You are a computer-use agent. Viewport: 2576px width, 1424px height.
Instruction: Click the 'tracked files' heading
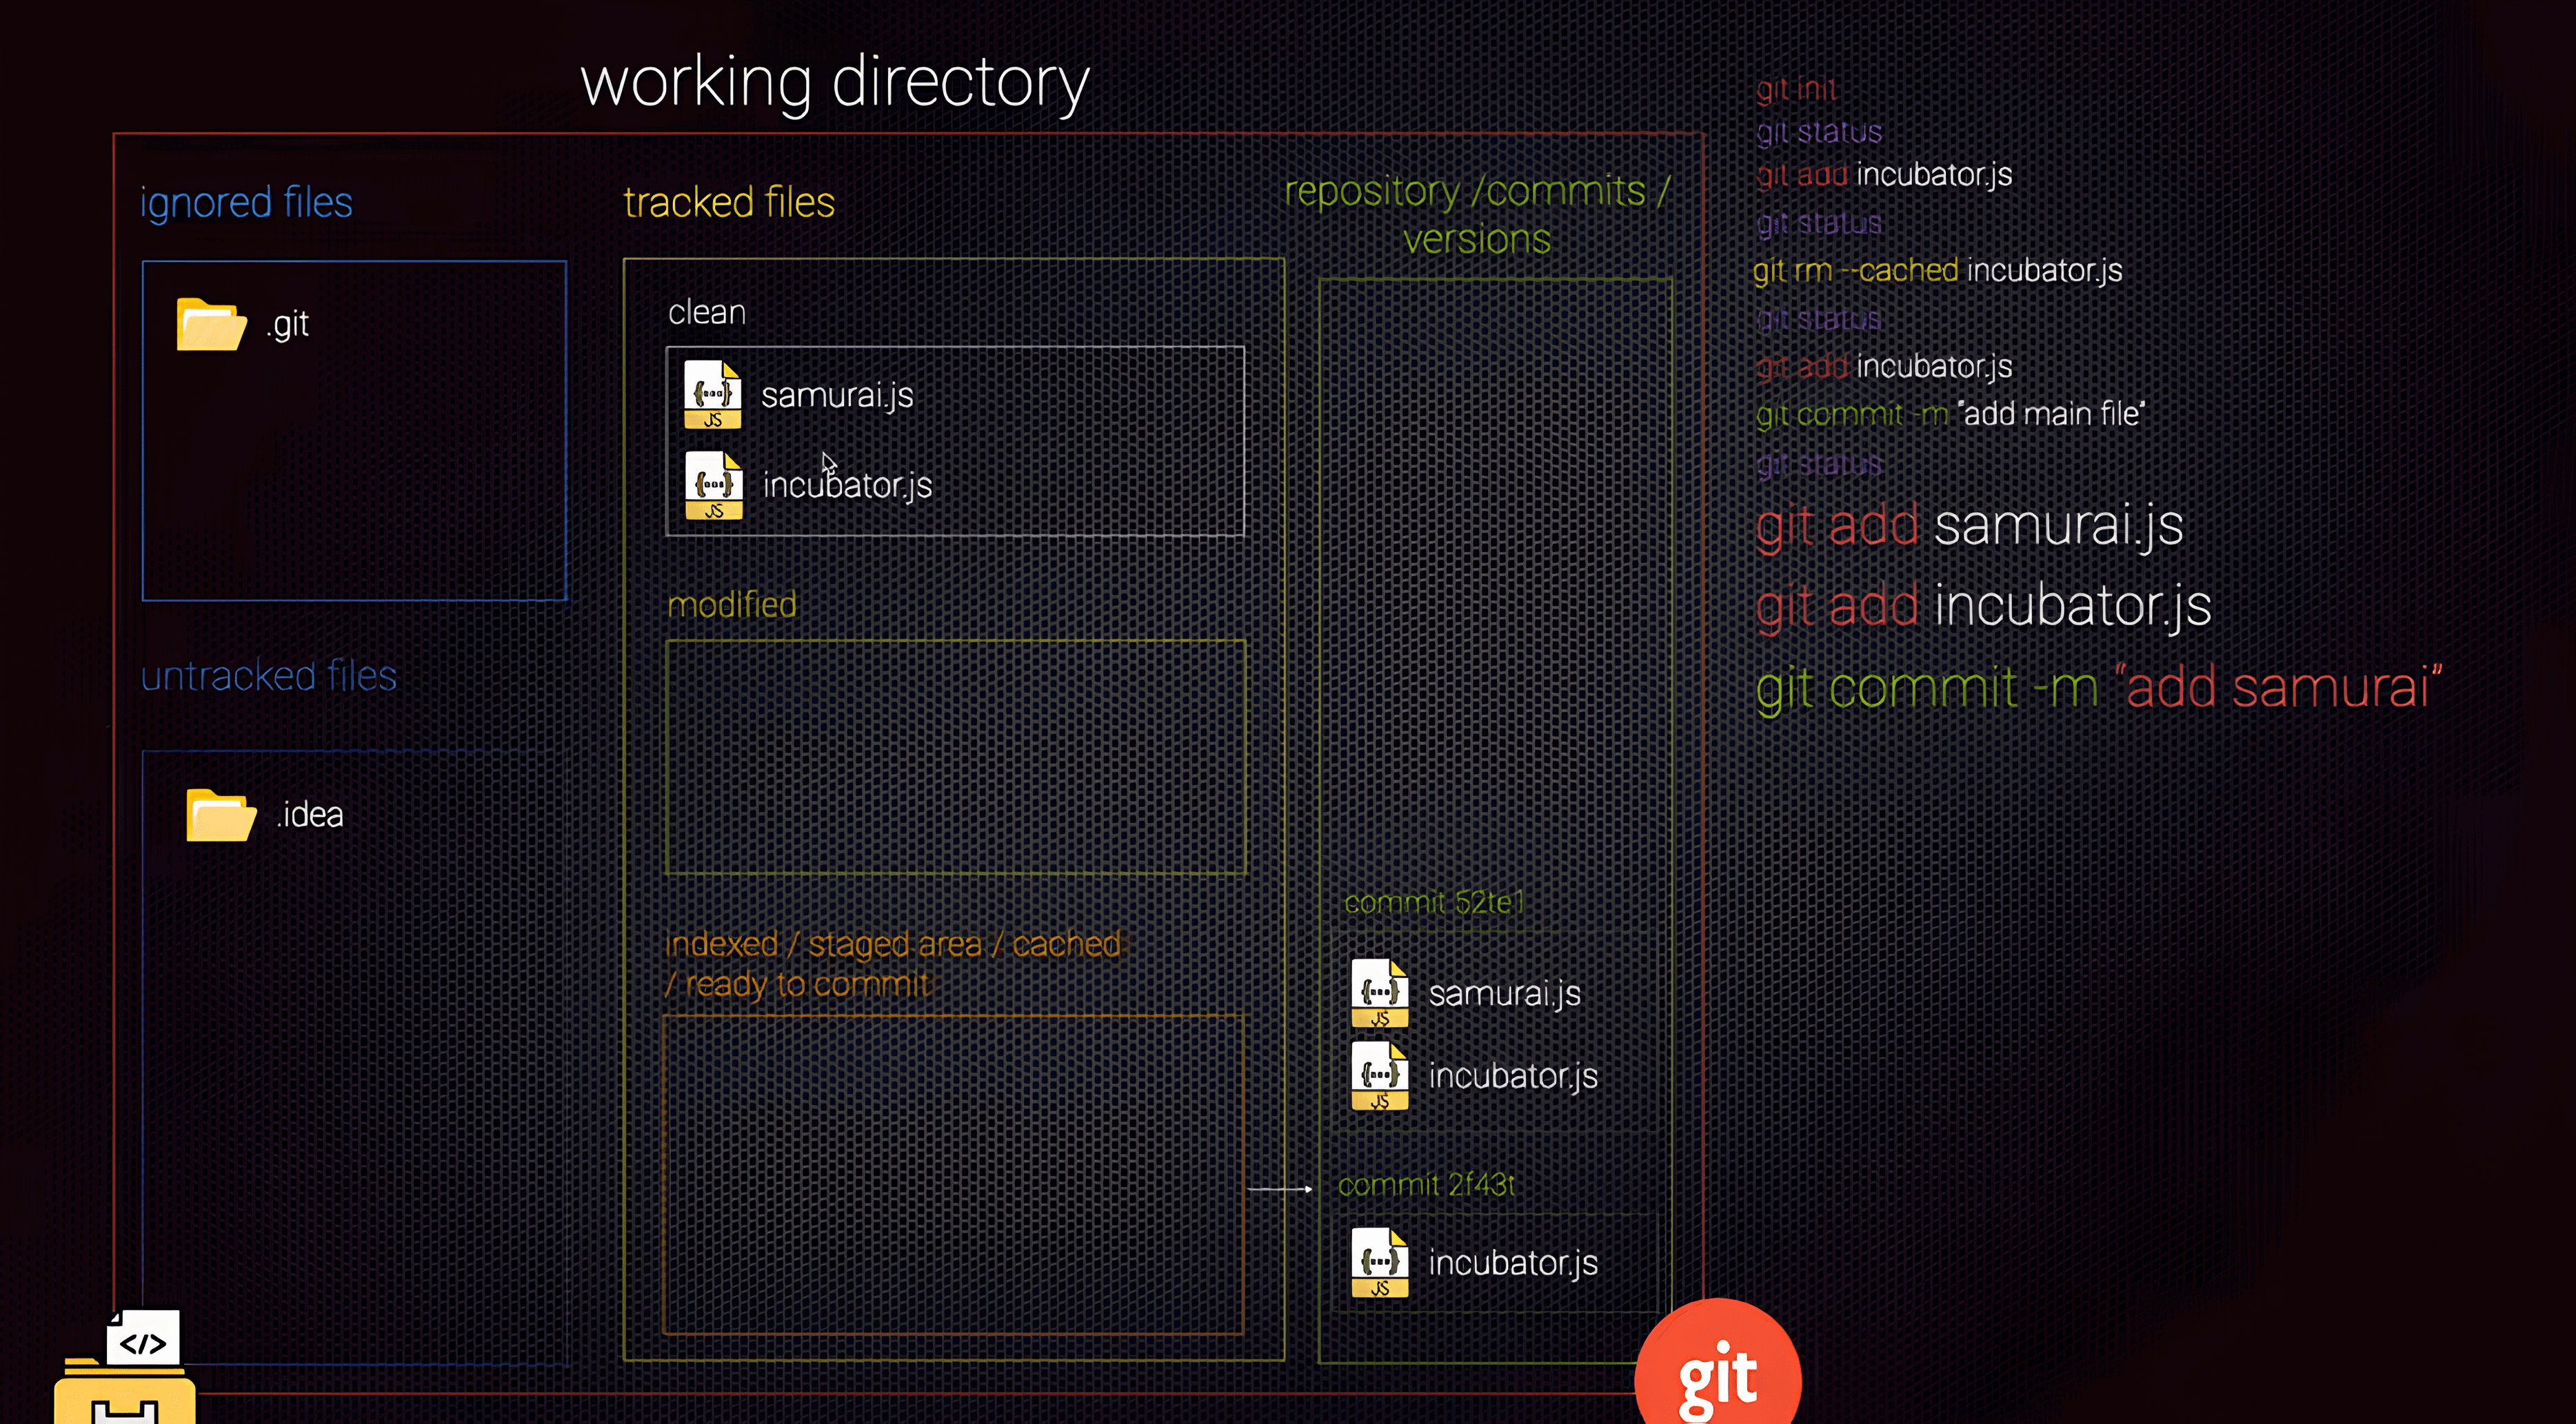tap(728, 203)
